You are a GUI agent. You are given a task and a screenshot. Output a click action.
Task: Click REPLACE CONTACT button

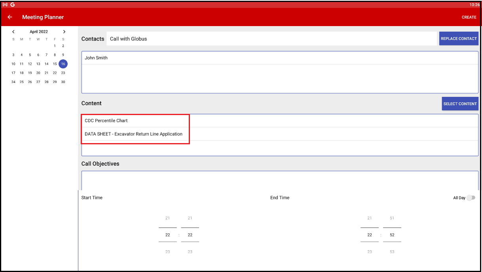pyautogui.click(x=459, y=39)
